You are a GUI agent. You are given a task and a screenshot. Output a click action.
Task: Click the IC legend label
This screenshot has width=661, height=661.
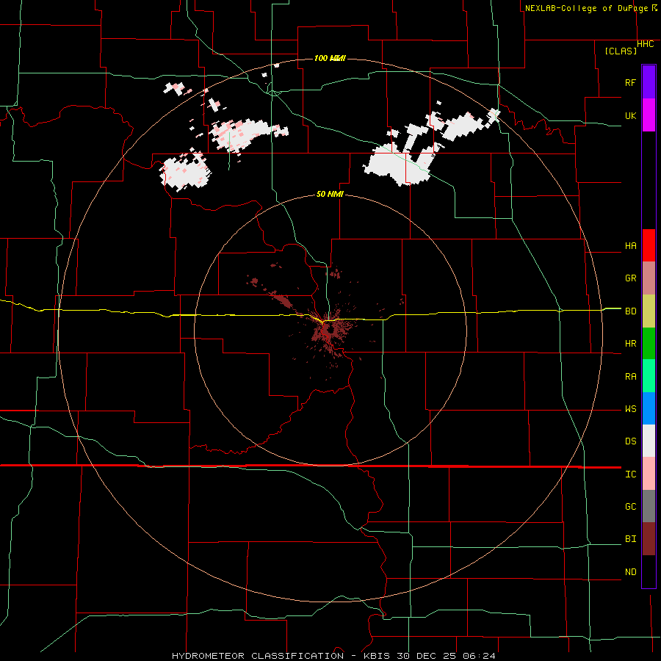(x=630, y=474)
